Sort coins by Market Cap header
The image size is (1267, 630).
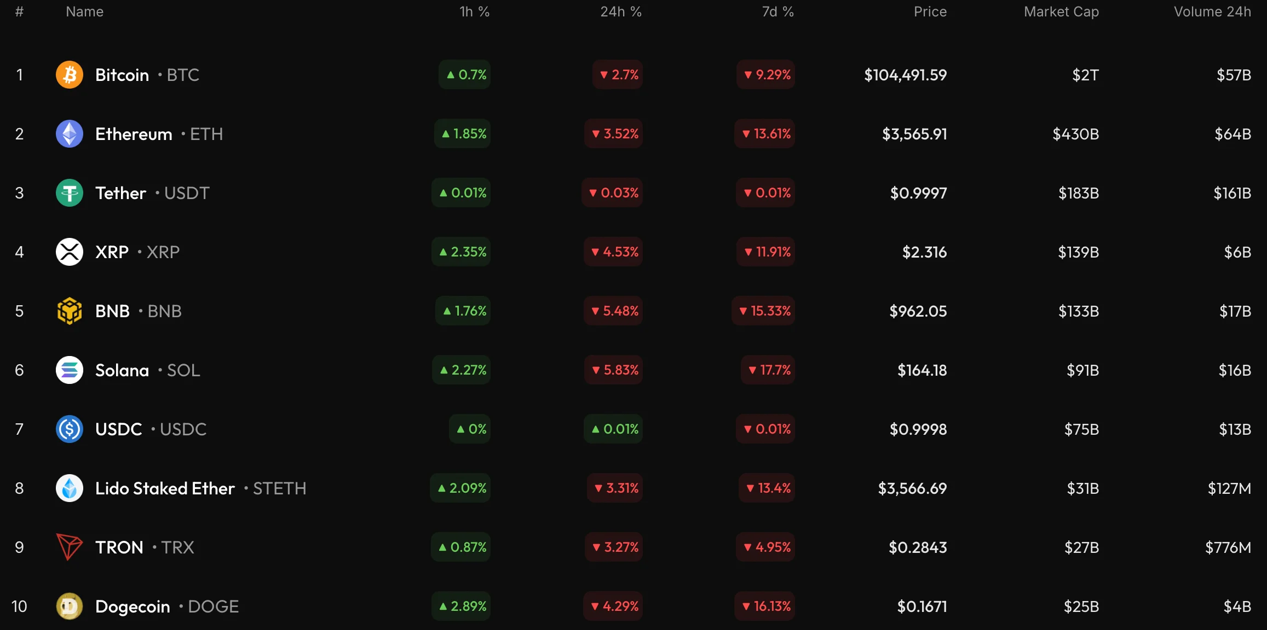pyautogui.click(x=1061, y=11)
